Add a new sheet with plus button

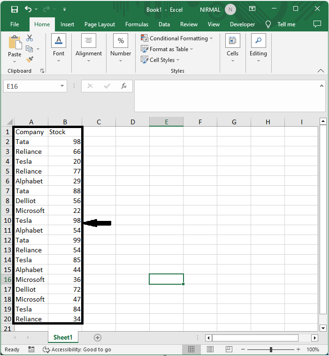[x=98, y=338]
